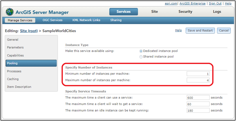Click the Site (root) breadcrumb link
Screen dimensions: 236x121
[x=29, y=31]
